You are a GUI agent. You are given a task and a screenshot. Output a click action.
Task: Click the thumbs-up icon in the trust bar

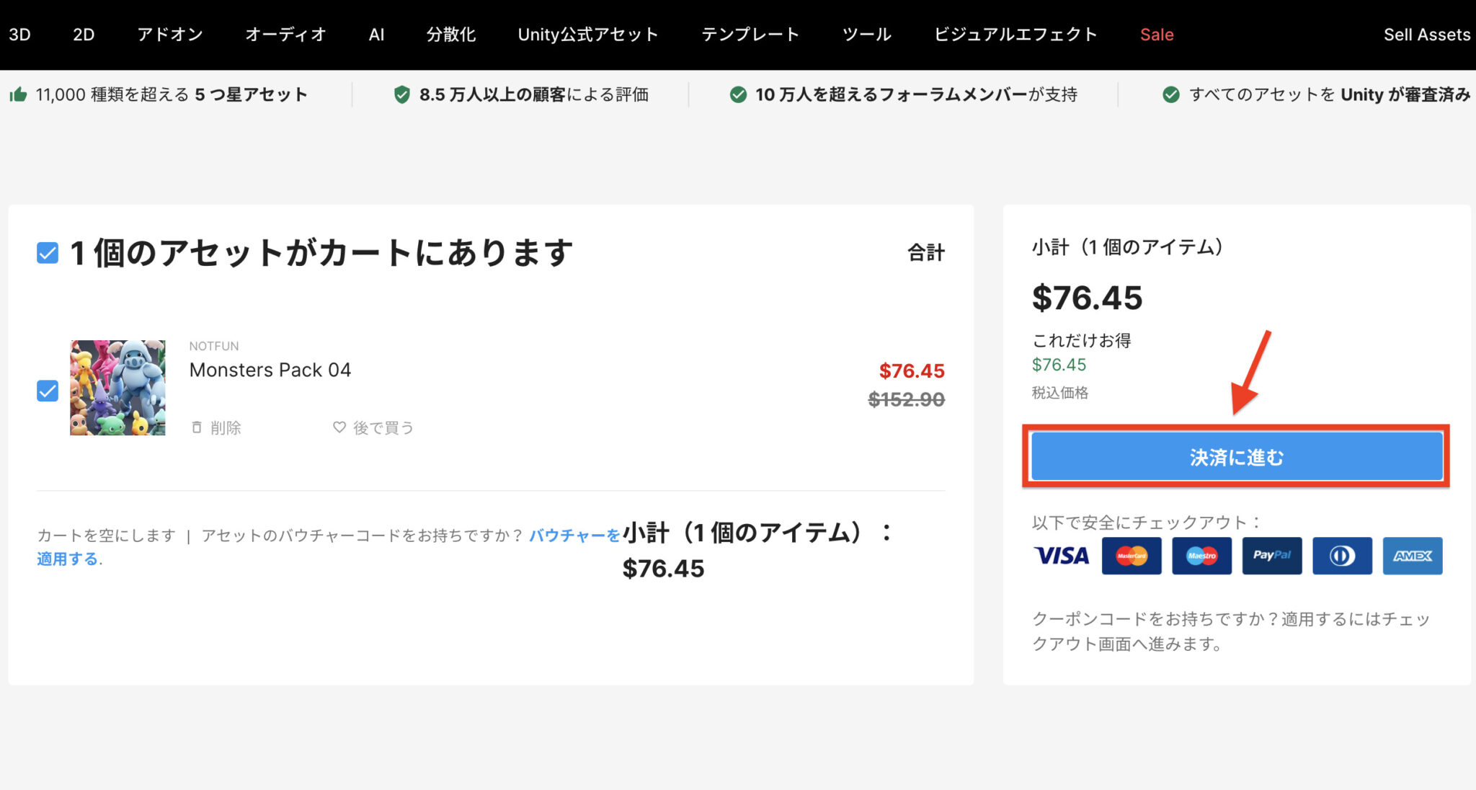(19, 94)
